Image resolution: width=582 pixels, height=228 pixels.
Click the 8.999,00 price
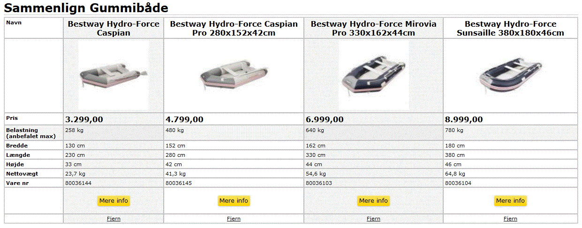point(464,119)
